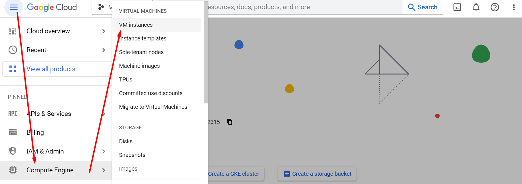The image size is (522, 184).
Task: Click the IAM & Admin shield icon
Action: pos(13,151)
